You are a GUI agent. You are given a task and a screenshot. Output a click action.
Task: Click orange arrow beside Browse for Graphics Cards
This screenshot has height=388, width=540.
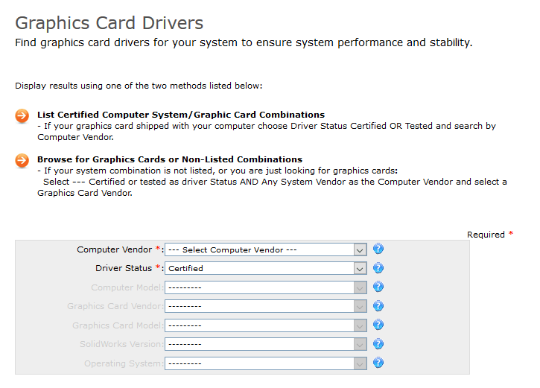click(22, 161)
